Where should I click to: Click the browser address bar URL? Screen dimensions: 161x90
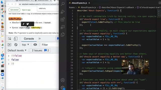[x=40, y=4]
